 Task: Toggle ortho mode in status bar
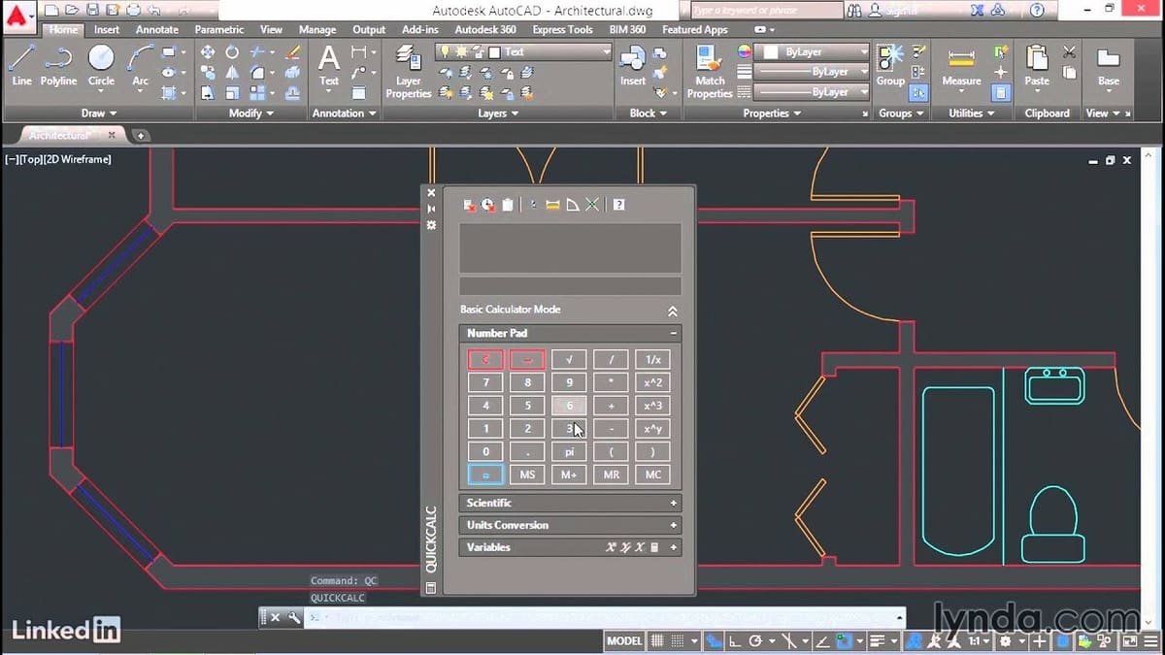(x=735, y=641)
